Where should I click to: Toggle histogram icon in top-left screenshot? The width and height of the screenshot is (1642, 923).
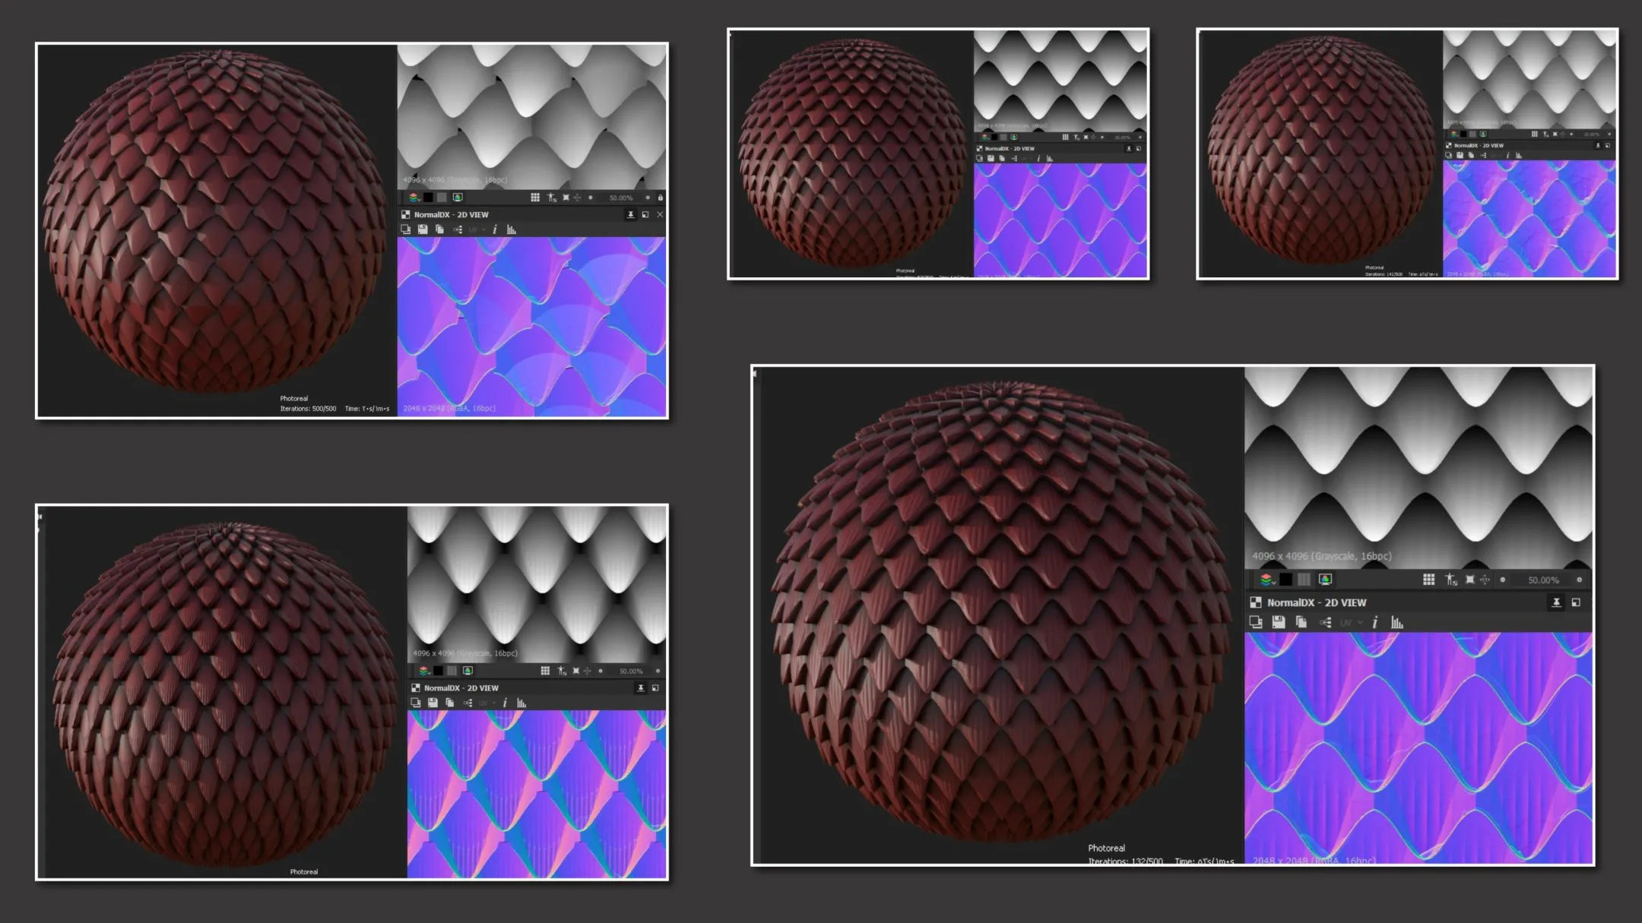pyautogui.click(x=512, y=229)
